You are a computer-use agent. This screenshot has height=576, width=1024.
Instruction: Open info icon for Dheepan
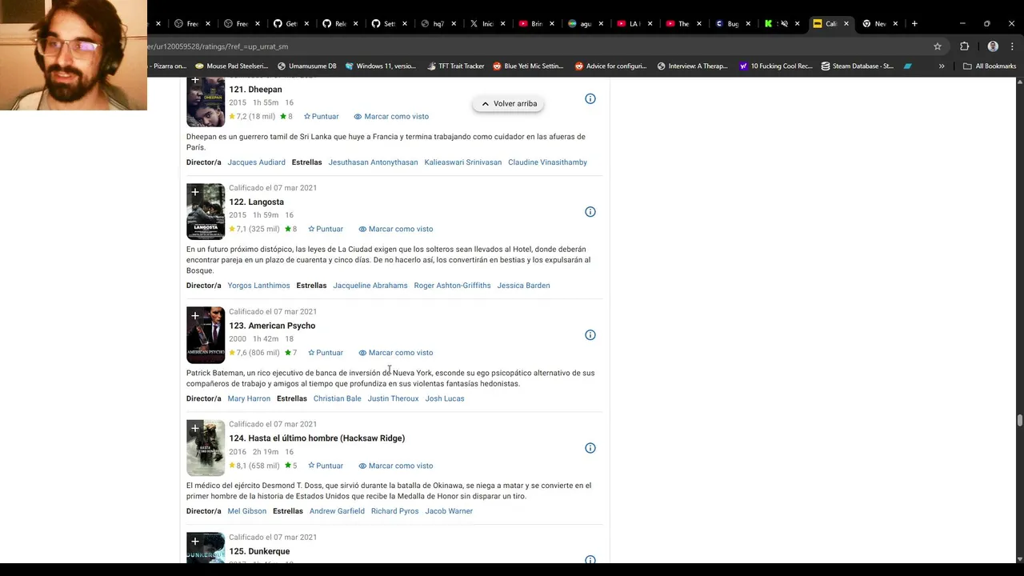pos(590,99)
